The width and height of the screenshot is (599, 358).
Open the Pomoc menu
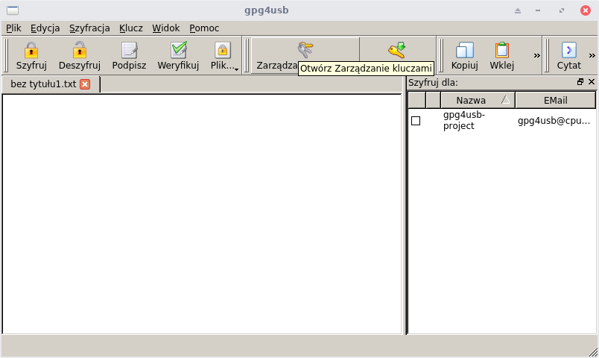[204, 28]
